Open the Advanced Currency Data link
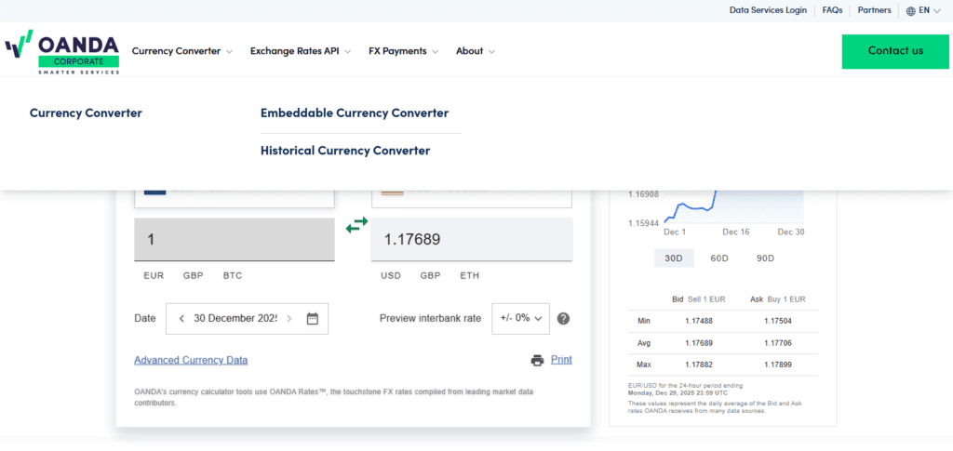This screenshot has height=451, width=953. [191, 360]
